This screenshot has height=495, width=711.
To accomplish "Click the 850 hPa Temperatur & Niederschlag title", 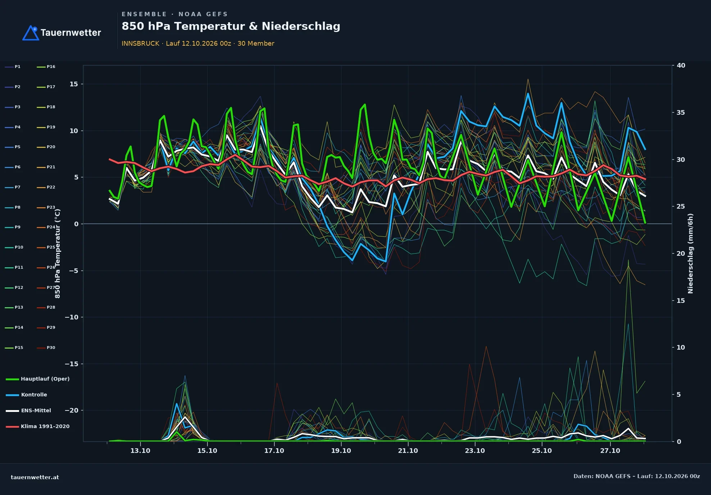I will coord(231,26).
